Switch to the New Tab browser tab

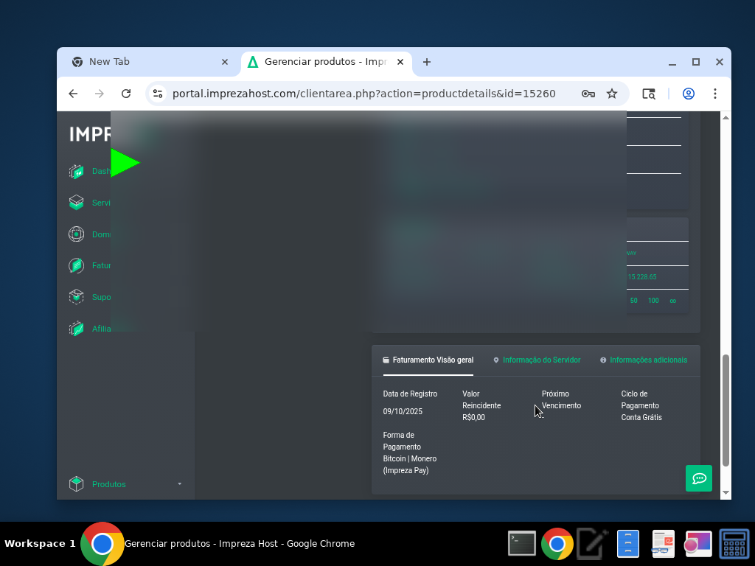pos(149,62)
